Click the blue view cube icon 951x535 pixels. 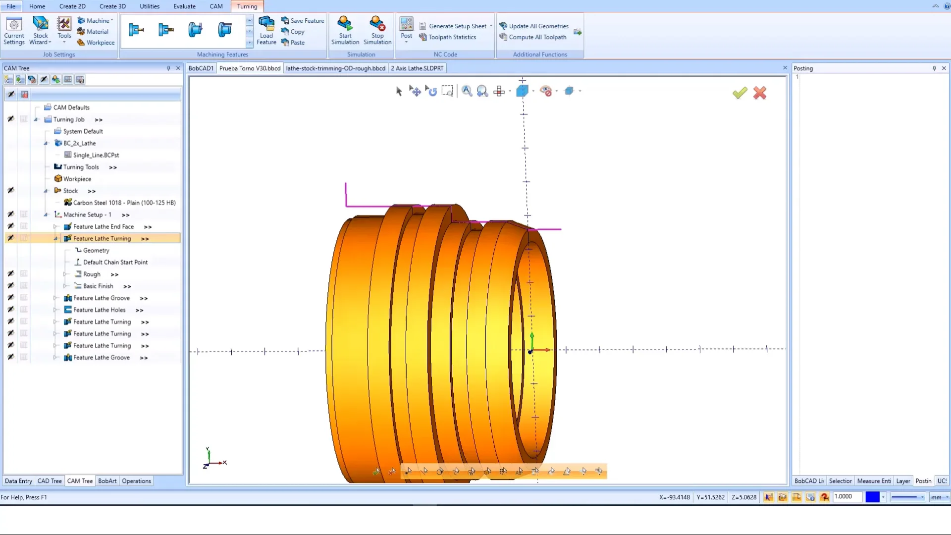(522, 91)
